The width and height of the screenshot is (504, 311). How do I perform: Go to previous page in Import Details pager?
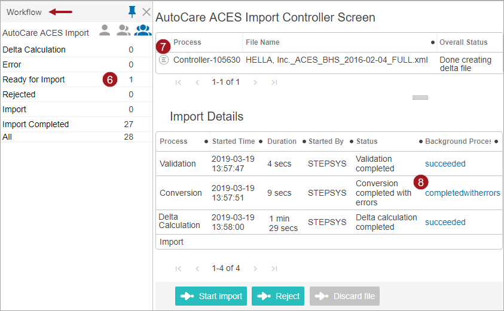click(197, 269)
